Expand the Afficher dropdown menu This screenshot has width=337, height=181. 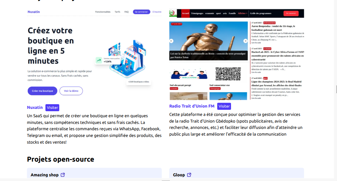[242, 13]
